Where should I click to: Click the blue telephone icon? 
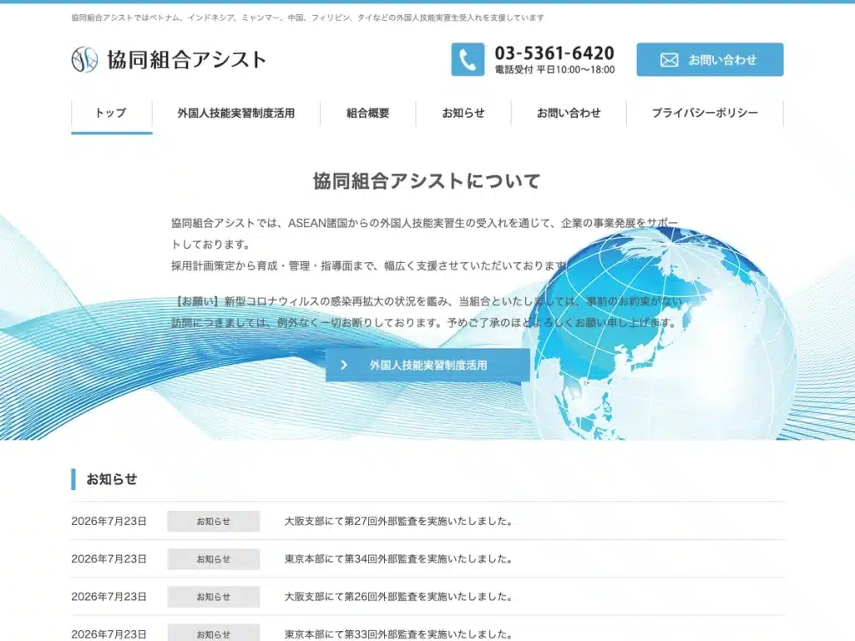click(x=468, y=59)
